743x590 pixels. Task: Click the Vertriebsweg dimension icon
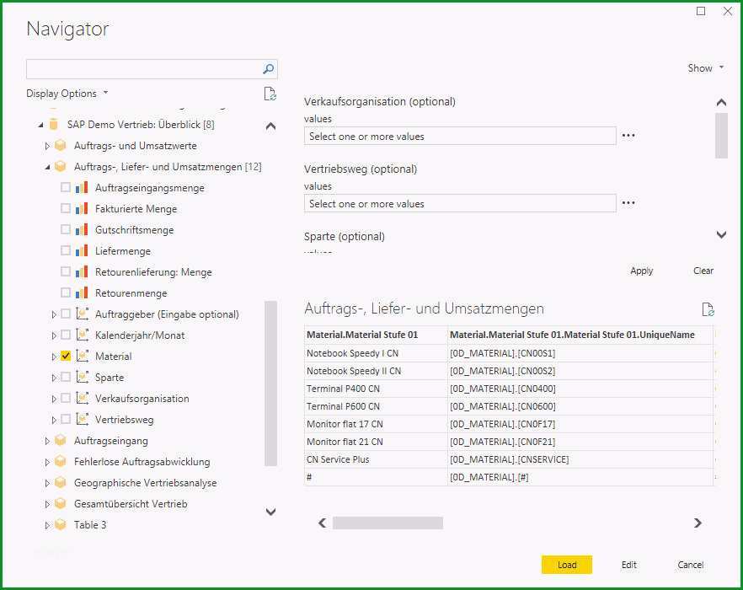pyautogui.click(x=83, y=419)
